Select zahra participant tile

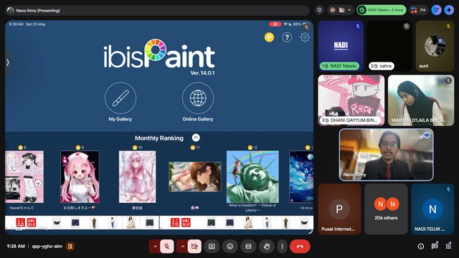[389, 46]
